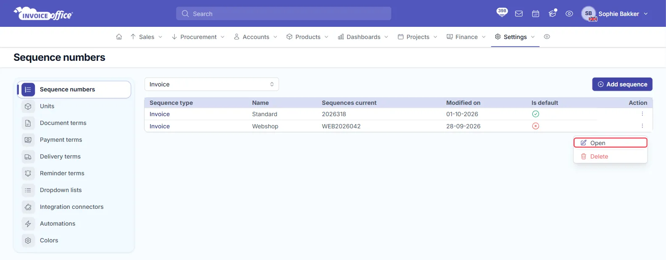Screen dimensions: 666x260
Task: Sort by Is default column header
Action: click(x=545, y=103)
